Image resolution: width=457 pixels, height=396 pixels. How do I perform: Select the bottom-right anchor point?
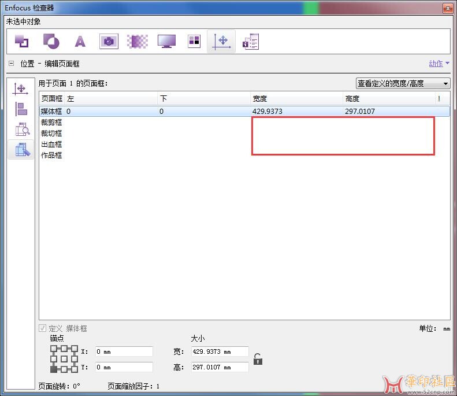75,369
